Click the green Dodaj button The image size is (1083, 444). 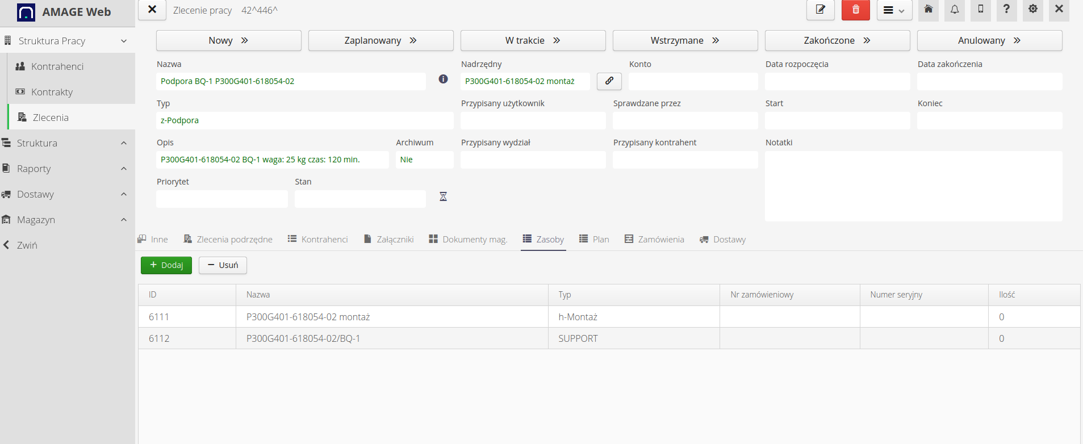[166, 265]
